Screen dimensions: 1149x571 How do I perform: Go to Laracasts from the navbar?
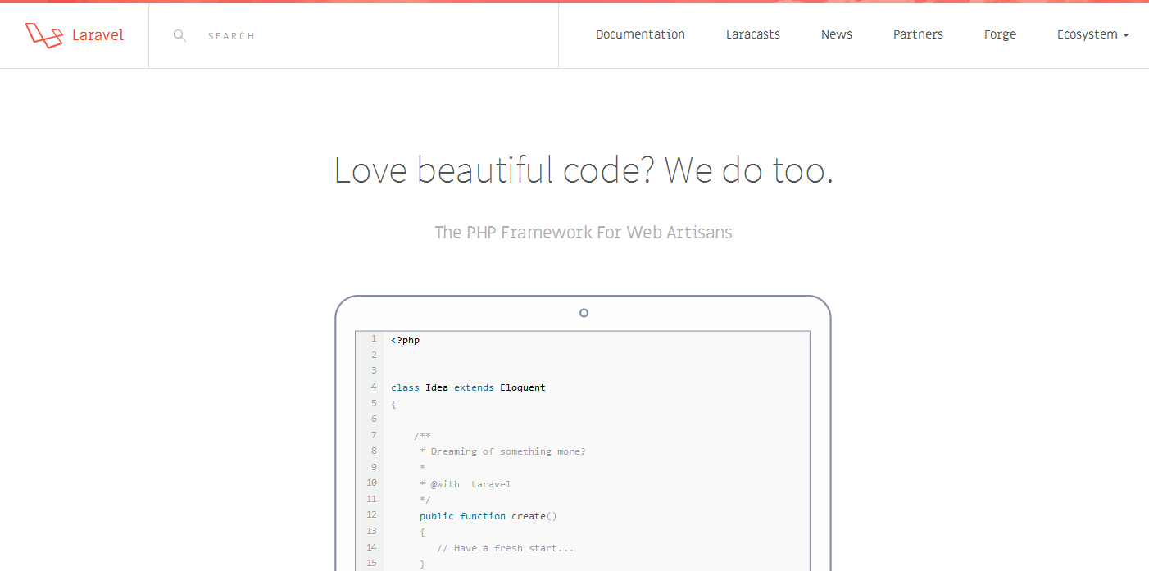(x=753, y=34)
